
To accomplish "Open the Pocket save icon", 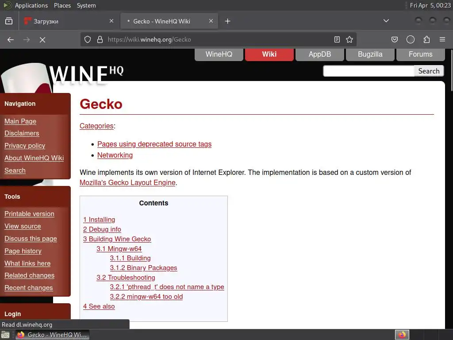I will coord(394,39).
